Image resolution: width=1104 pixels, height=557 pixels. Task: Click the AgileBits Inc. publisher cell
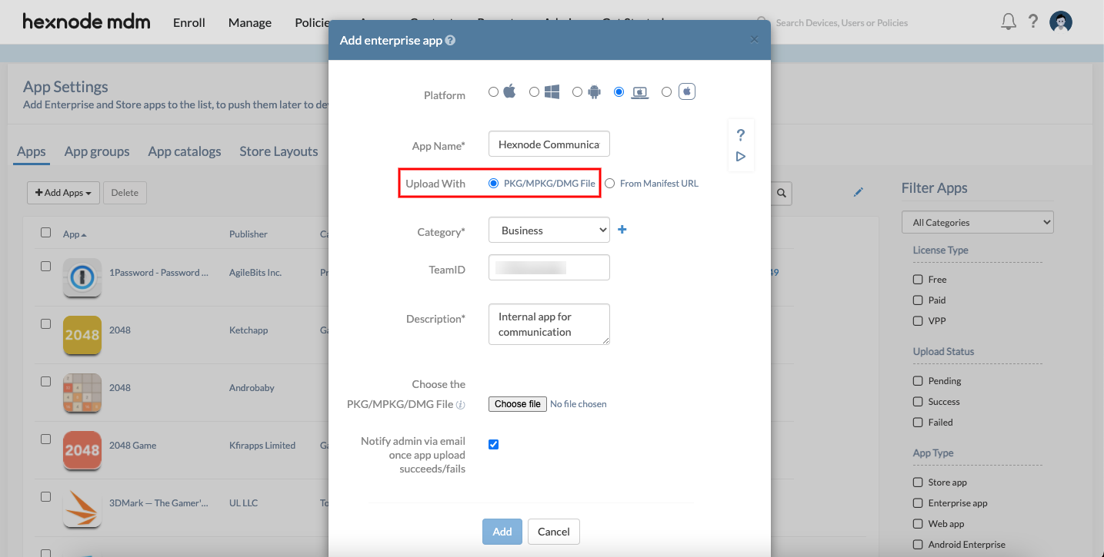coord(255,273)
